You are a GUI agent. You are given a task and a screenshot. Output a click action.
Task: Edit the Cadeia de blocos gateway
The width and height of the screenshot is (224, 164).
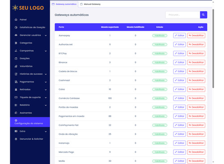pyautogui.click(x=180, y=71)
